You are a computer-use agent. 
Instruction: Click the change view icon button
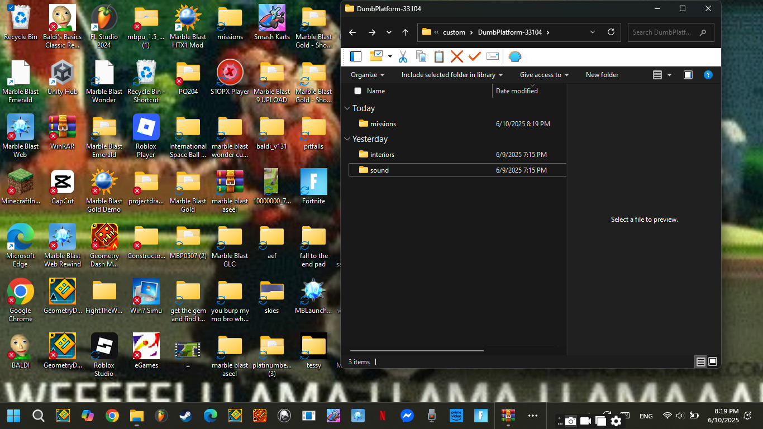[657, 75]
